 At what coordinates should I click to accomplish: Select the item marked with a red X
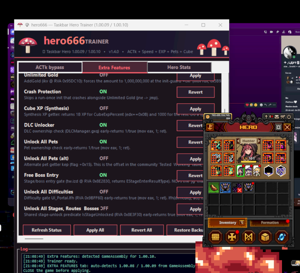[x=237, y=187]
